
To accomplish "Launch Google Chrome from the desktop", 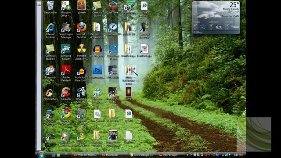I will coord(66,117).
